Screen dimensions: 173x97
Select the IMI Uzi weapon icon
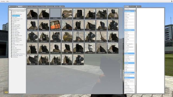[44, 25]
